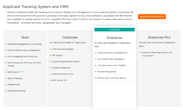Click the checkmark next to Advanced Reporting Dashboards
This screenshot has width=183, height=110.
[95, 53]
